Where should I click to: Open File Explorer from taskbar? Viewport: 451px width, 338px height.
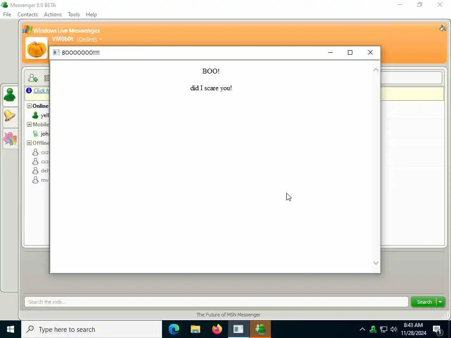(x=195, y=329)
